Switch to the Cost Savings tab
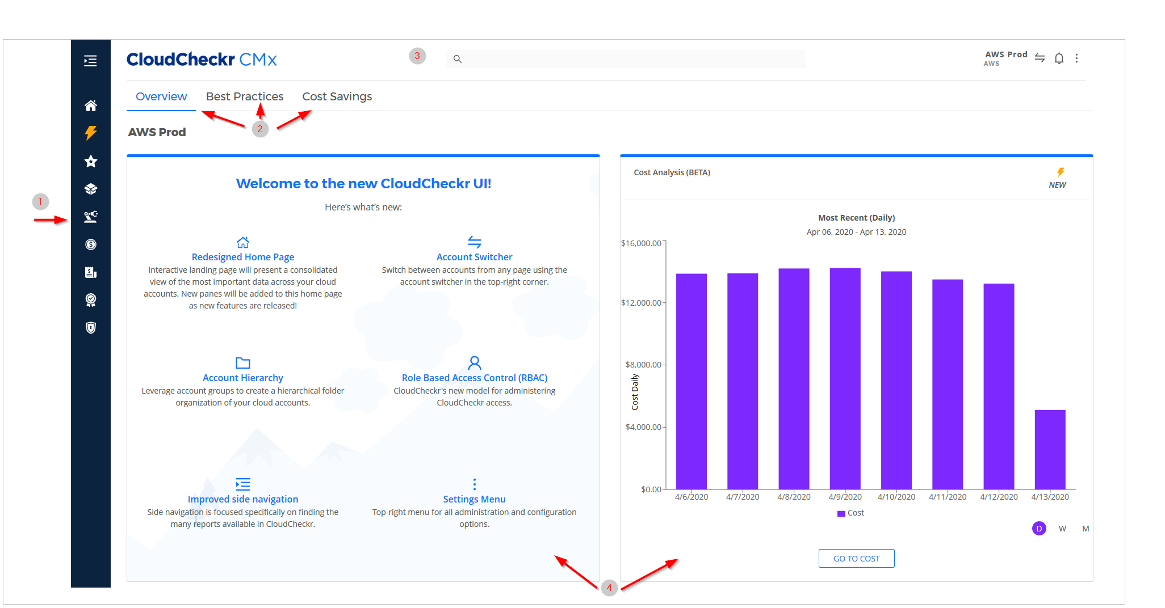Image resolution: width=1165 pixels, height=608 pixels. 337,96
